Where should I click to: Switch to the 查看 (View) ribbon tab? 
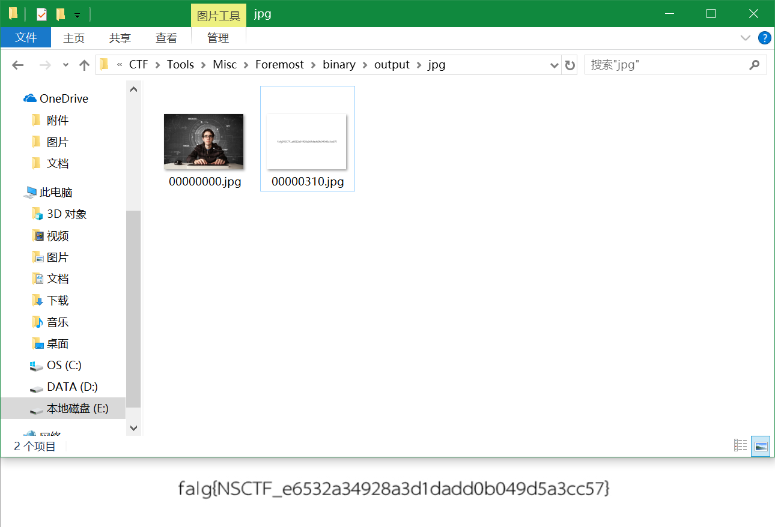[166, 38]
